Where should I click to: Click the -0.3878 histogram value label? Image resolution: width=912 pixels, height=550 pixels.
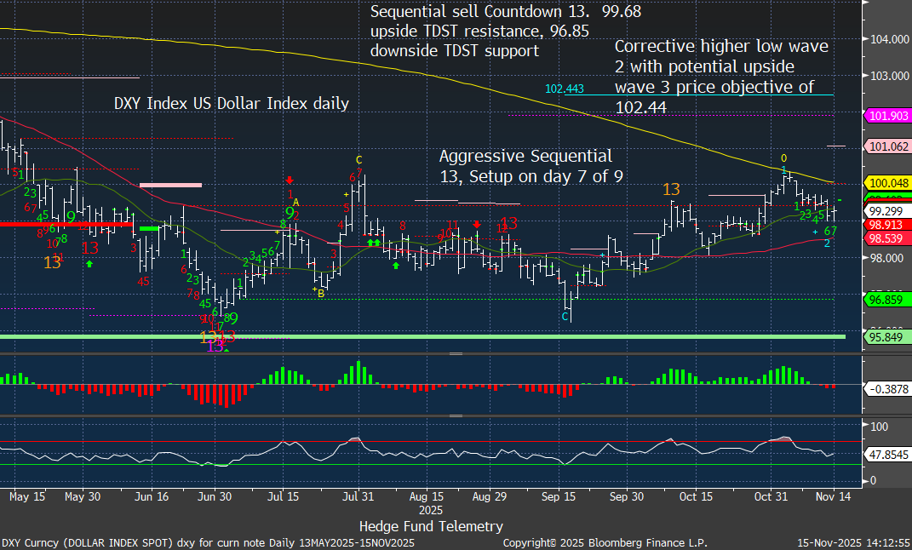tap(887, 387)
